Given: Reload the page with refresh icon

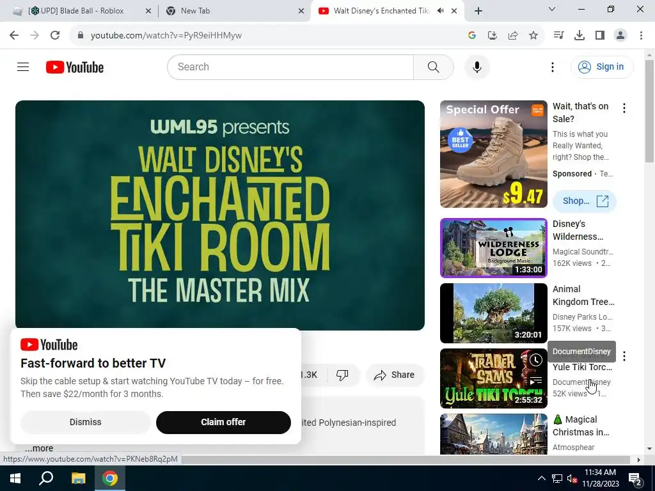Looking at the screenshot, I should click(x=55, y=35).
